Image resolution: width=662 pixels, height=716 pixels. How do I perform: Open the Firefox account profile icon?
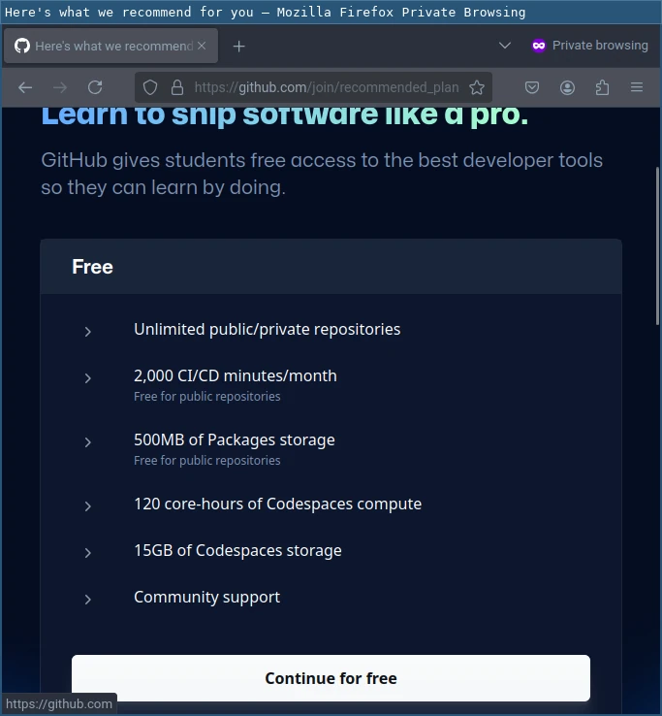(x=567, y=87)
